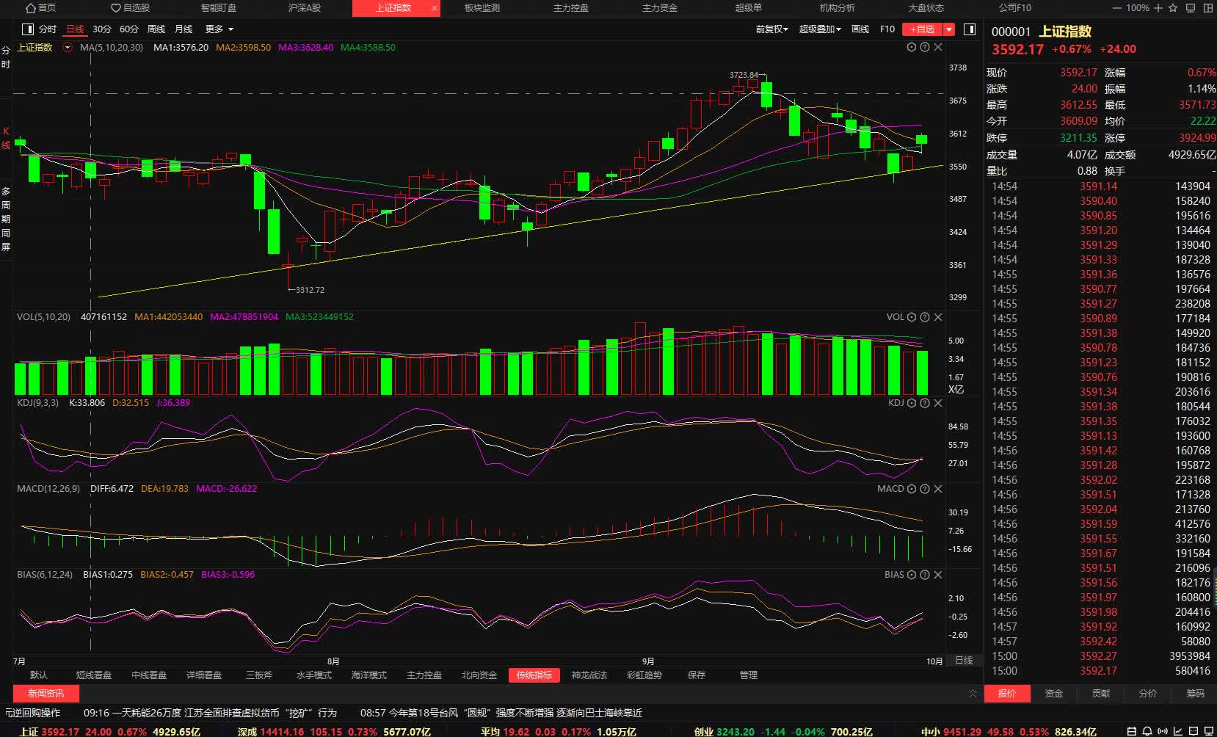
Task: Switch to the 贡献 side tab
Action: coord(1101,694)
